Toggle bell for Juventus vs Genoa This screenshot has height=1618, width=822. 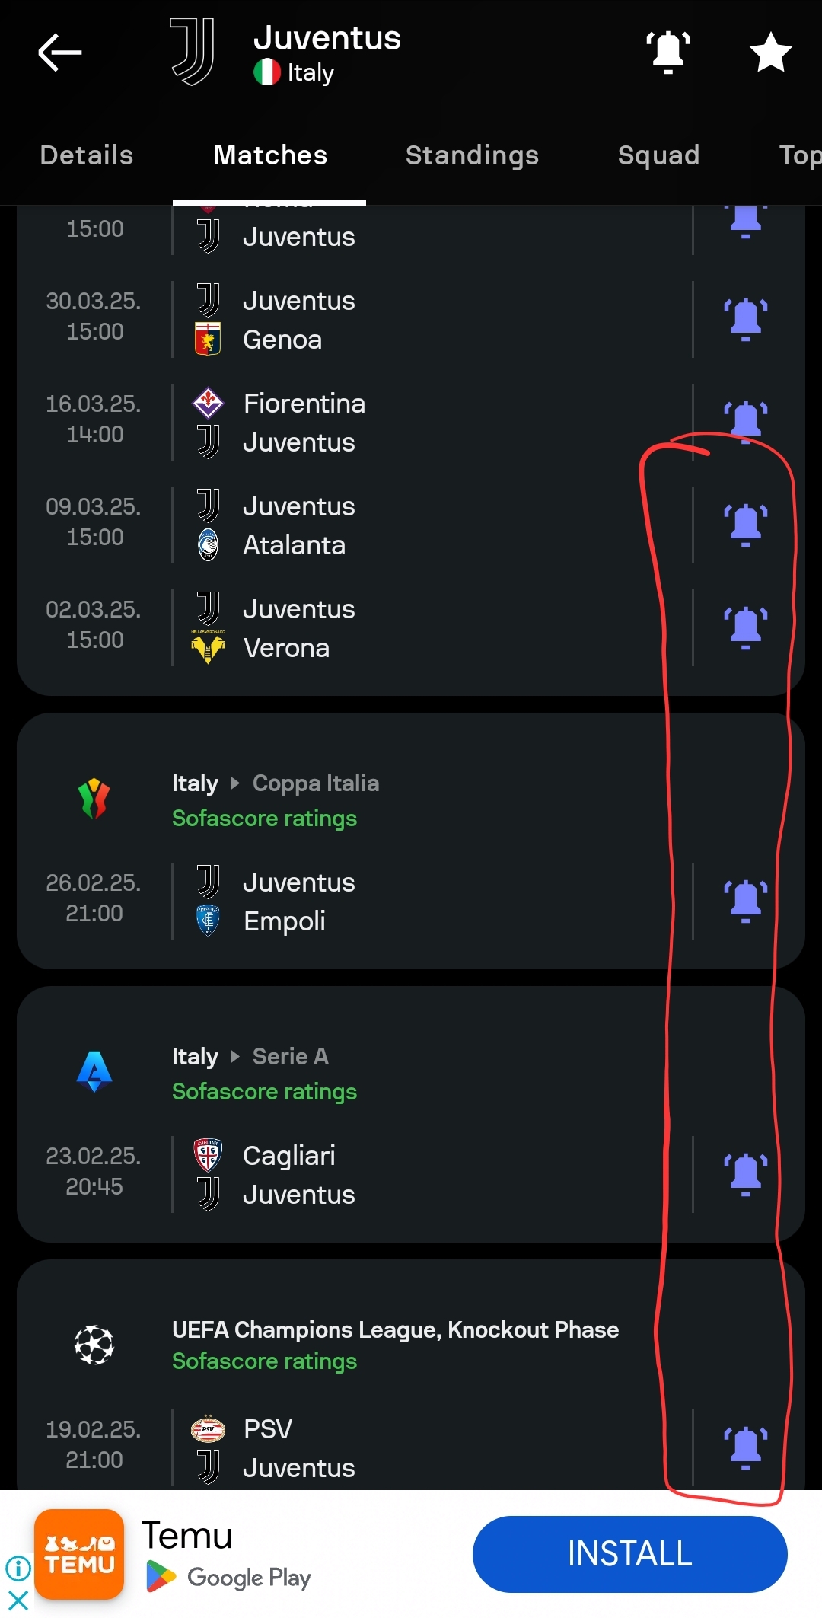click(x=745, y=319)
